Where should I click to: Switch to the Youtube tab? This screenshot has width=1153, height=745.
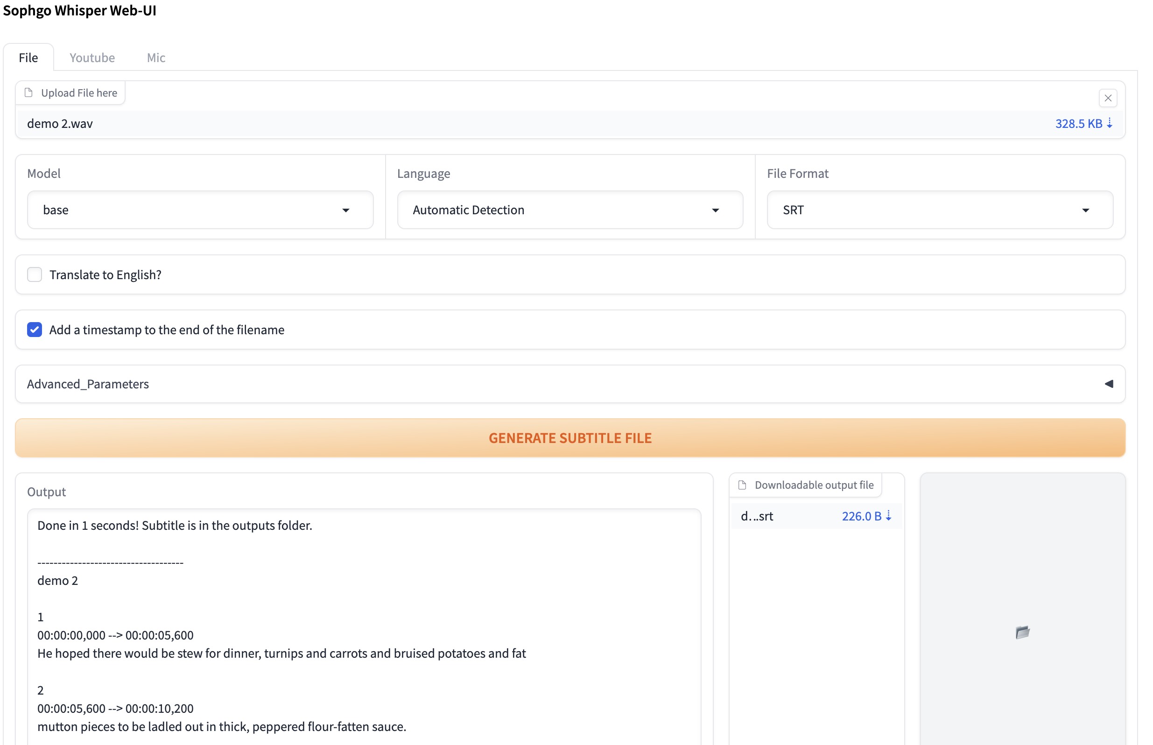tap(92, 57)
